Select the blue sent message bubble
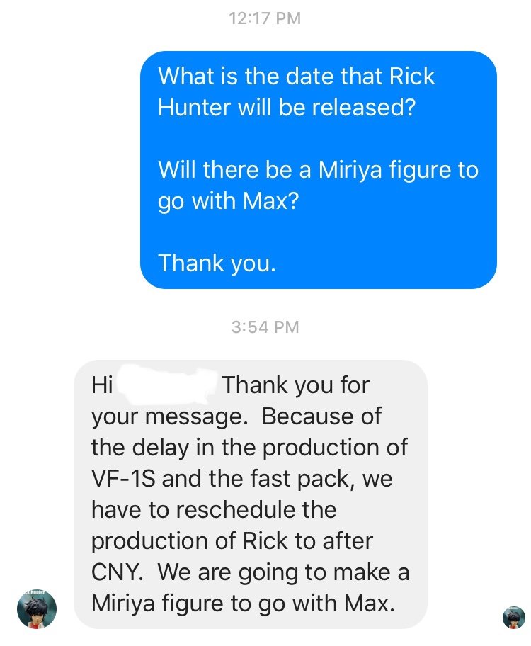 319,170
